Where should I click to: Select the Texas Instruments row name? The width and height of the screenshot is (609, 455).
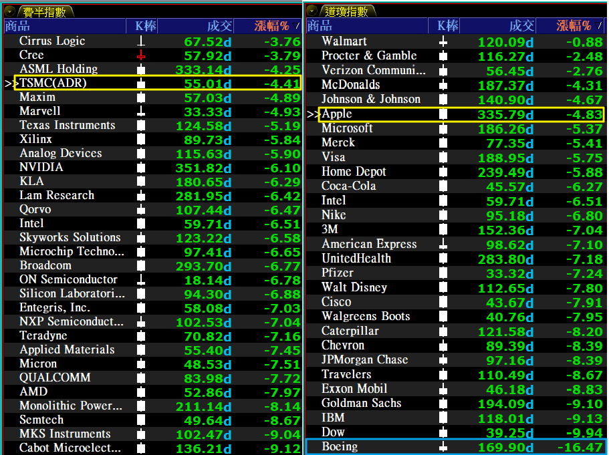click(x=68, y=125)
